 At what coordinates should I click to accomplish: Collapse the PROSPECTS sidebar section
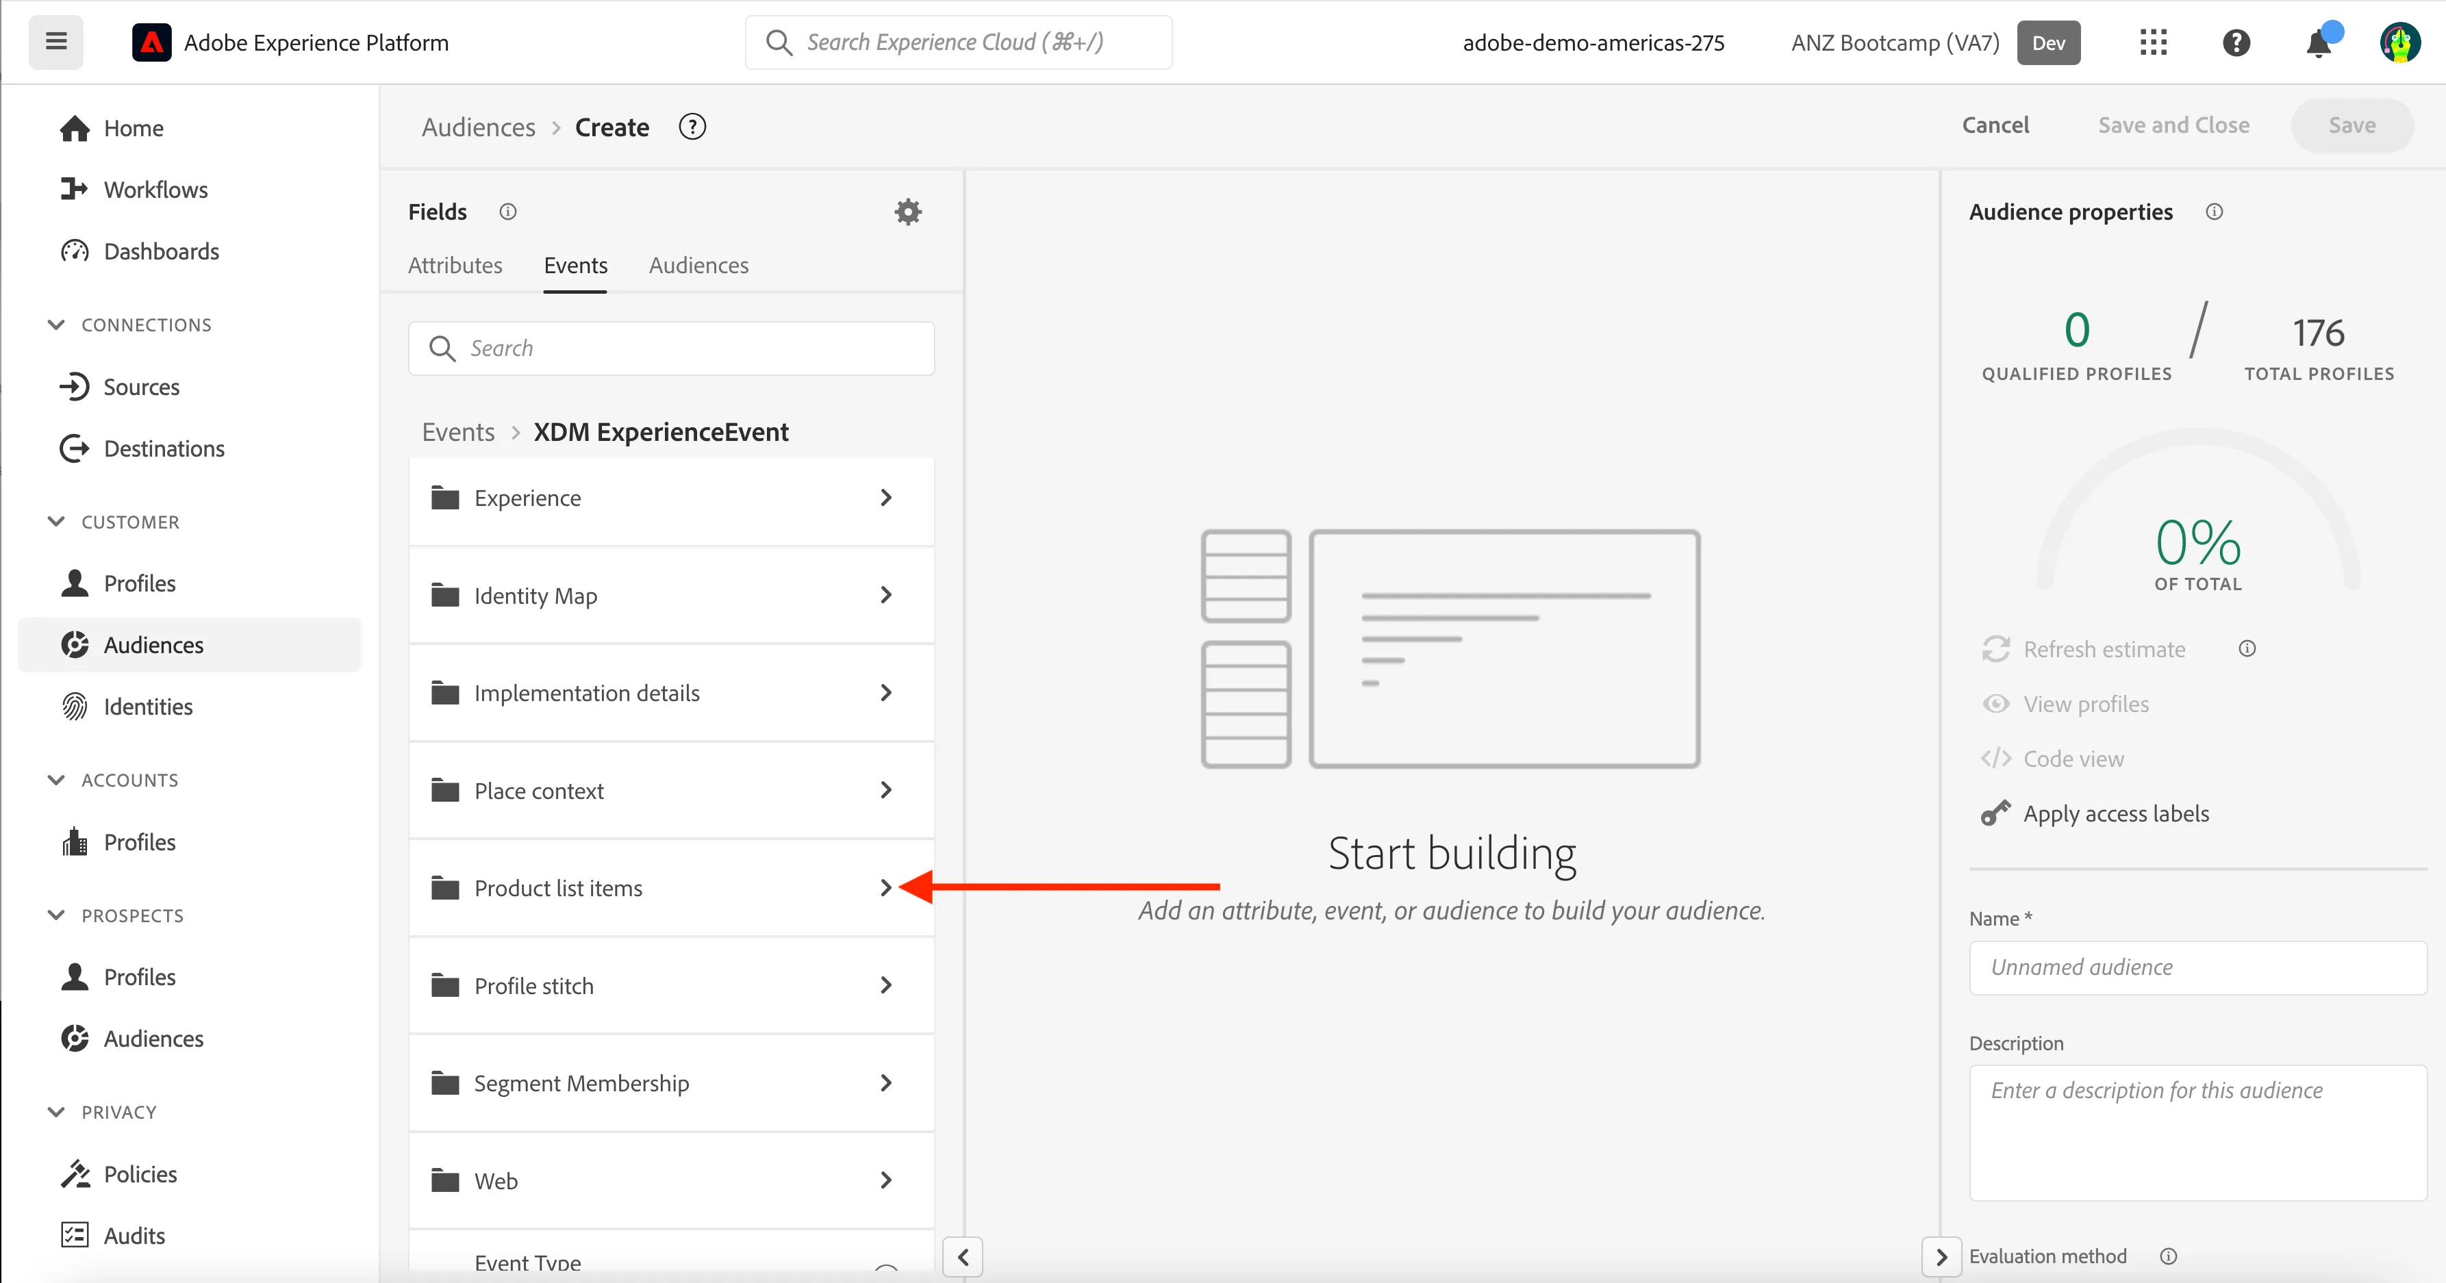(x=56, y=915)
